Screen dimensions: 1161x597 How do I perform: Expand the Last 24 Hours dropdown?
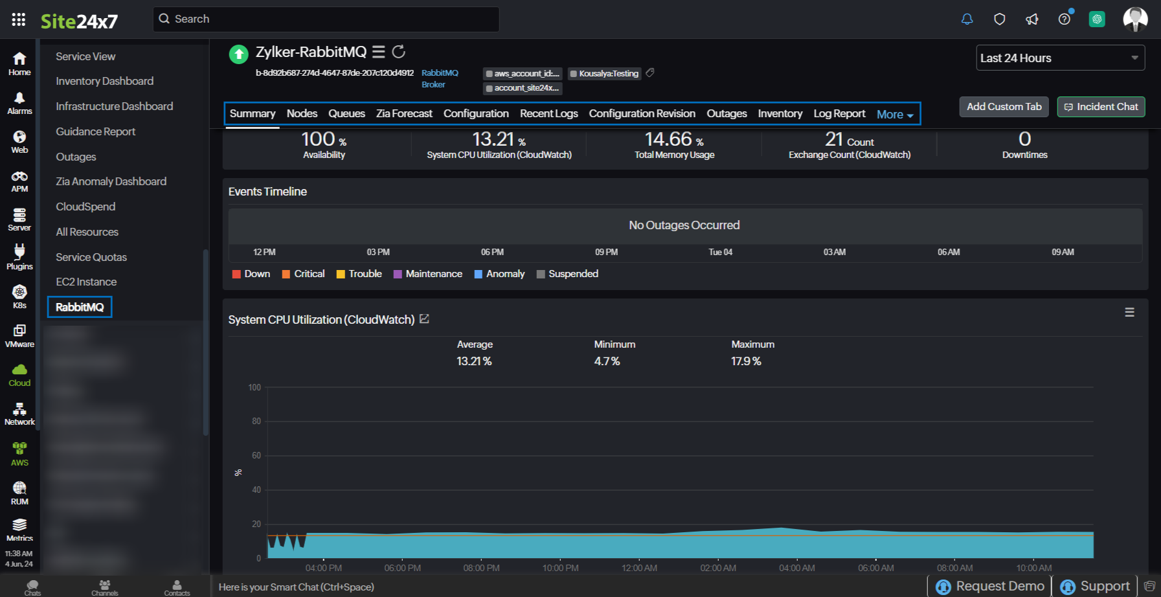coord(1060,58)
